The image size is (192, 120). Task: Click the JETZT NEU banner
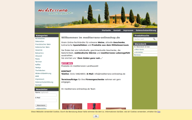[67, 63]
